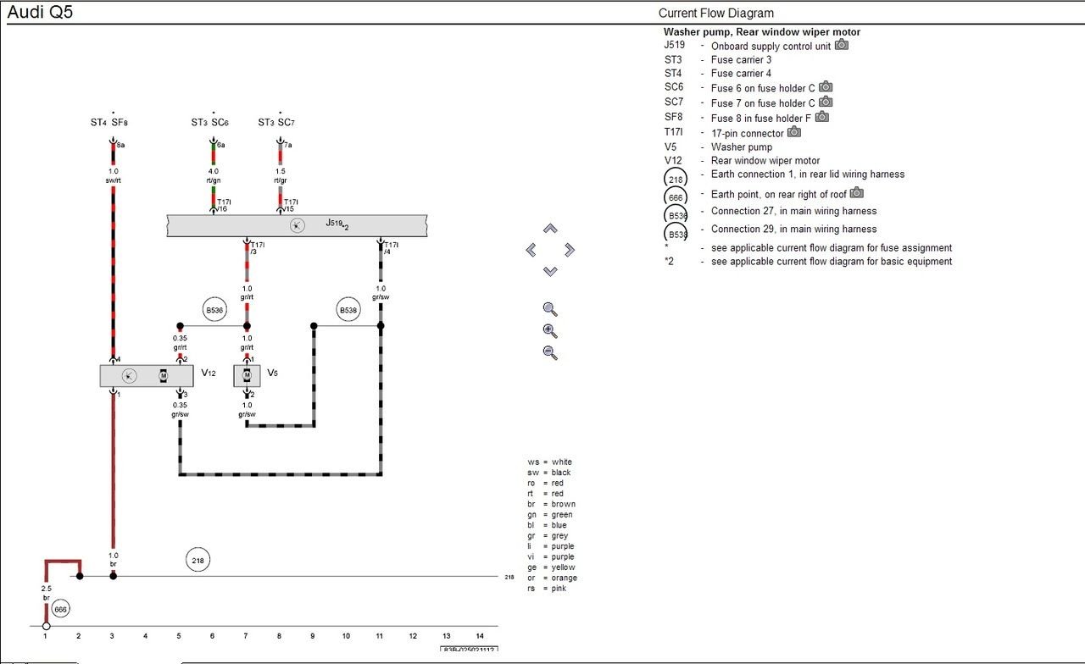This screenshot has height=664, width=1085.
Task: Click the plain magnifier reset zoom icon
Action: pyautogui.click(x=550, y=309)
